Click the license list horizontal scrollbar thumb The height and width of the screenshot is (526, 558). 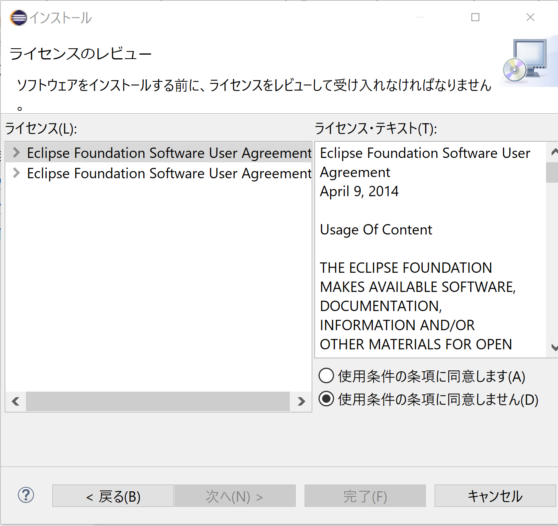point(158,401)
